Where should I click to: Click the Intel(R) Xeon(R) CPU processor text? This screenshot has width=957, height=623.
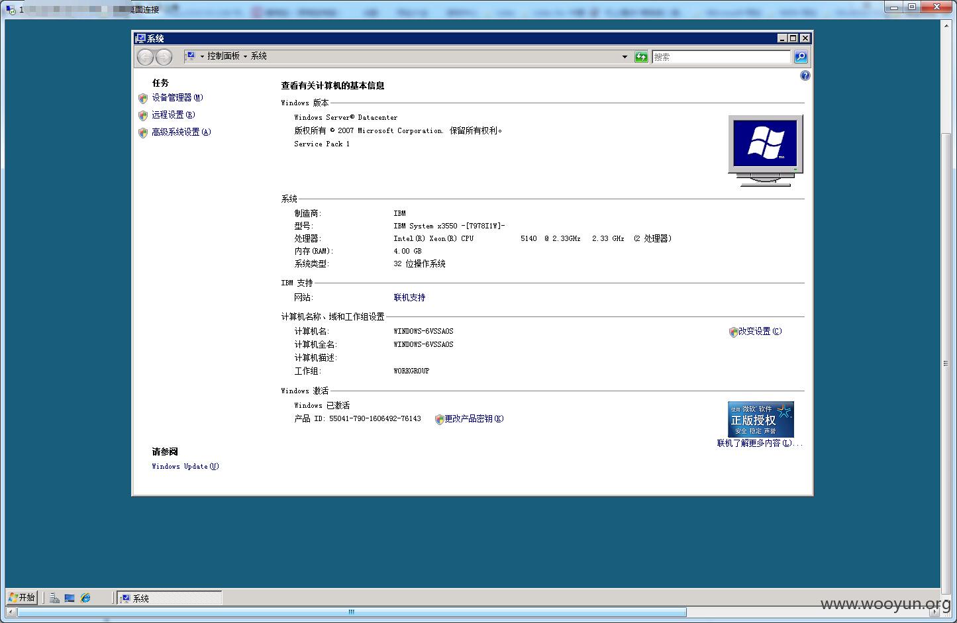coord(433,239)
